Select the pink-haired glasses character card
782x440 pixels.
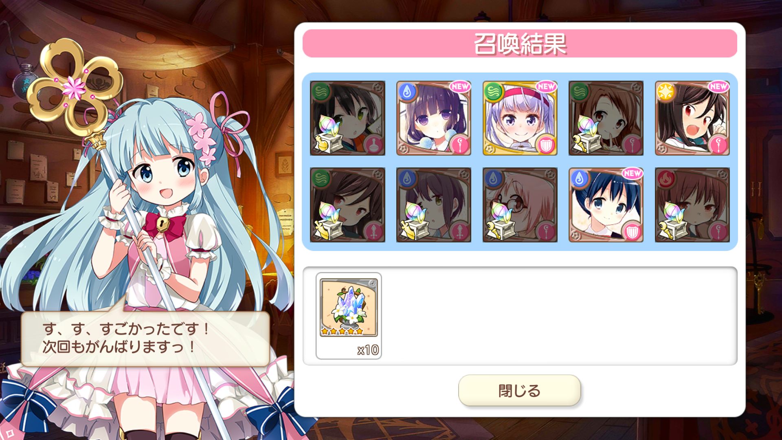(520, 205)
